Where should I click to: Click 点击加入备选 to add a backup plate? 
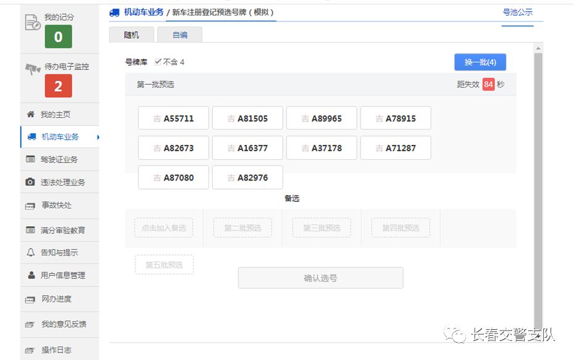pyautogui.click(x=164, y=228)
